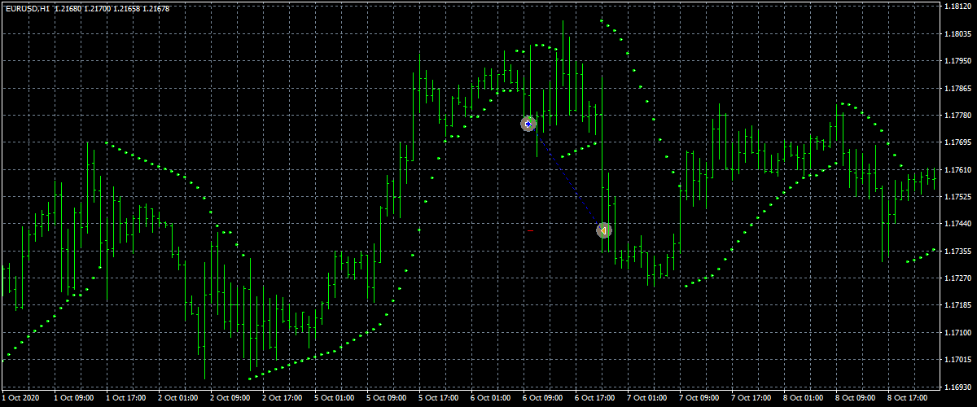Click the 1.17355 price axis label
Screen dimensions: 977x407
coord(959,252)
